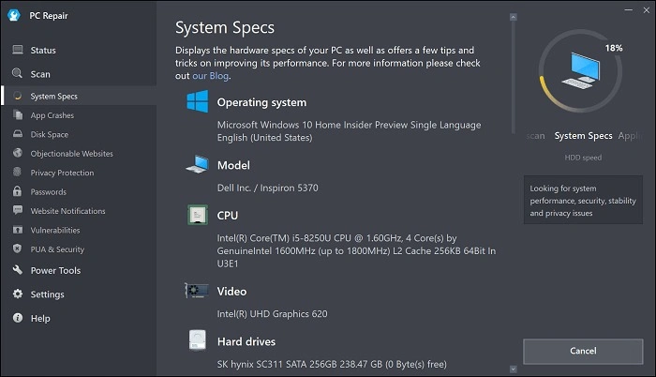
Task: Select the App Crashes icon
Action: [17, 115]
